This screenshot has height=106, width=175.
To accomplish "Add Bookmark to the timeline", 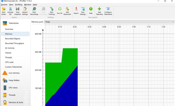I will (x=67, y=11).
